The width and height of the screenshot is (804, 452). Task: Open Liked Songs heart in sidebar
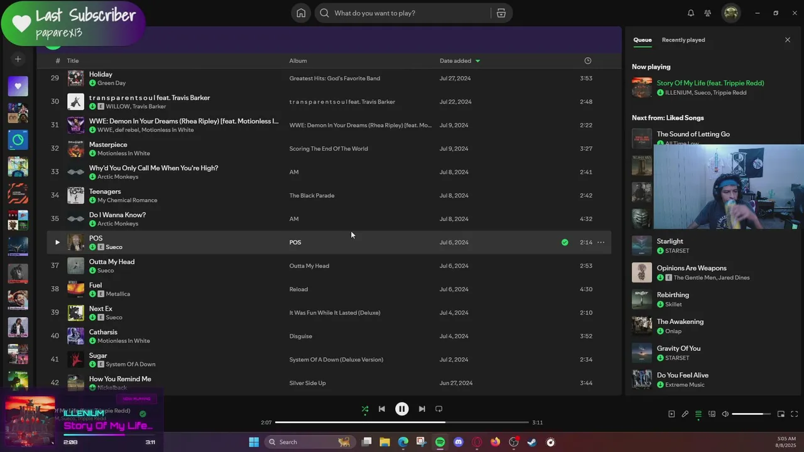(18, 86)
